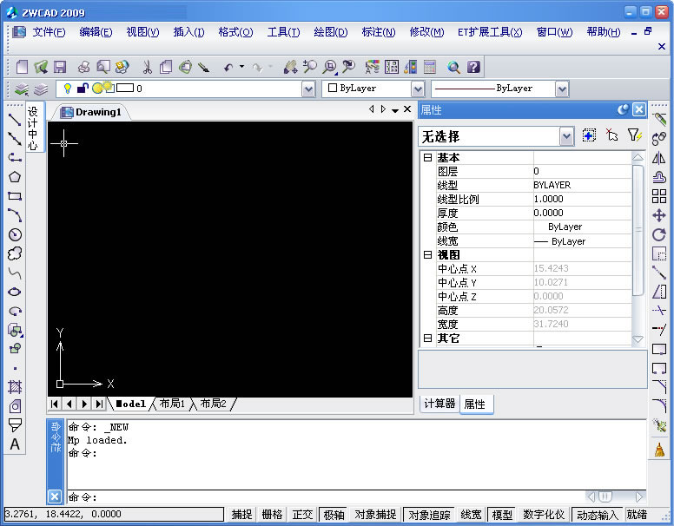Open the ByLayer color dropdown swatch
The height and width of the screenshot is (526, 674).
coord(418,89)
